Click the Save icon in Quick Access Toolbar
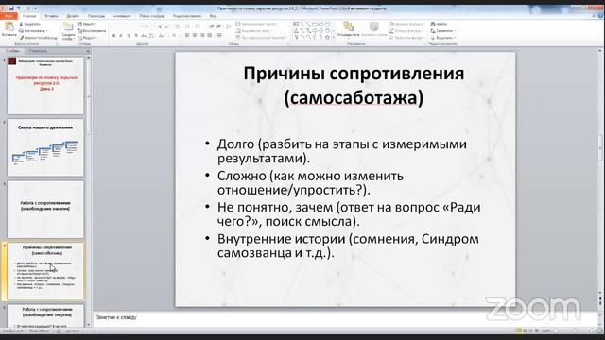This screenshot has width=605, height=340. tap(11, 8)
